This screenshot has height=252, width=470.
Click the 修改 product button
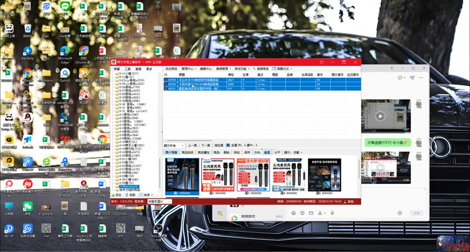pos(237,152)
